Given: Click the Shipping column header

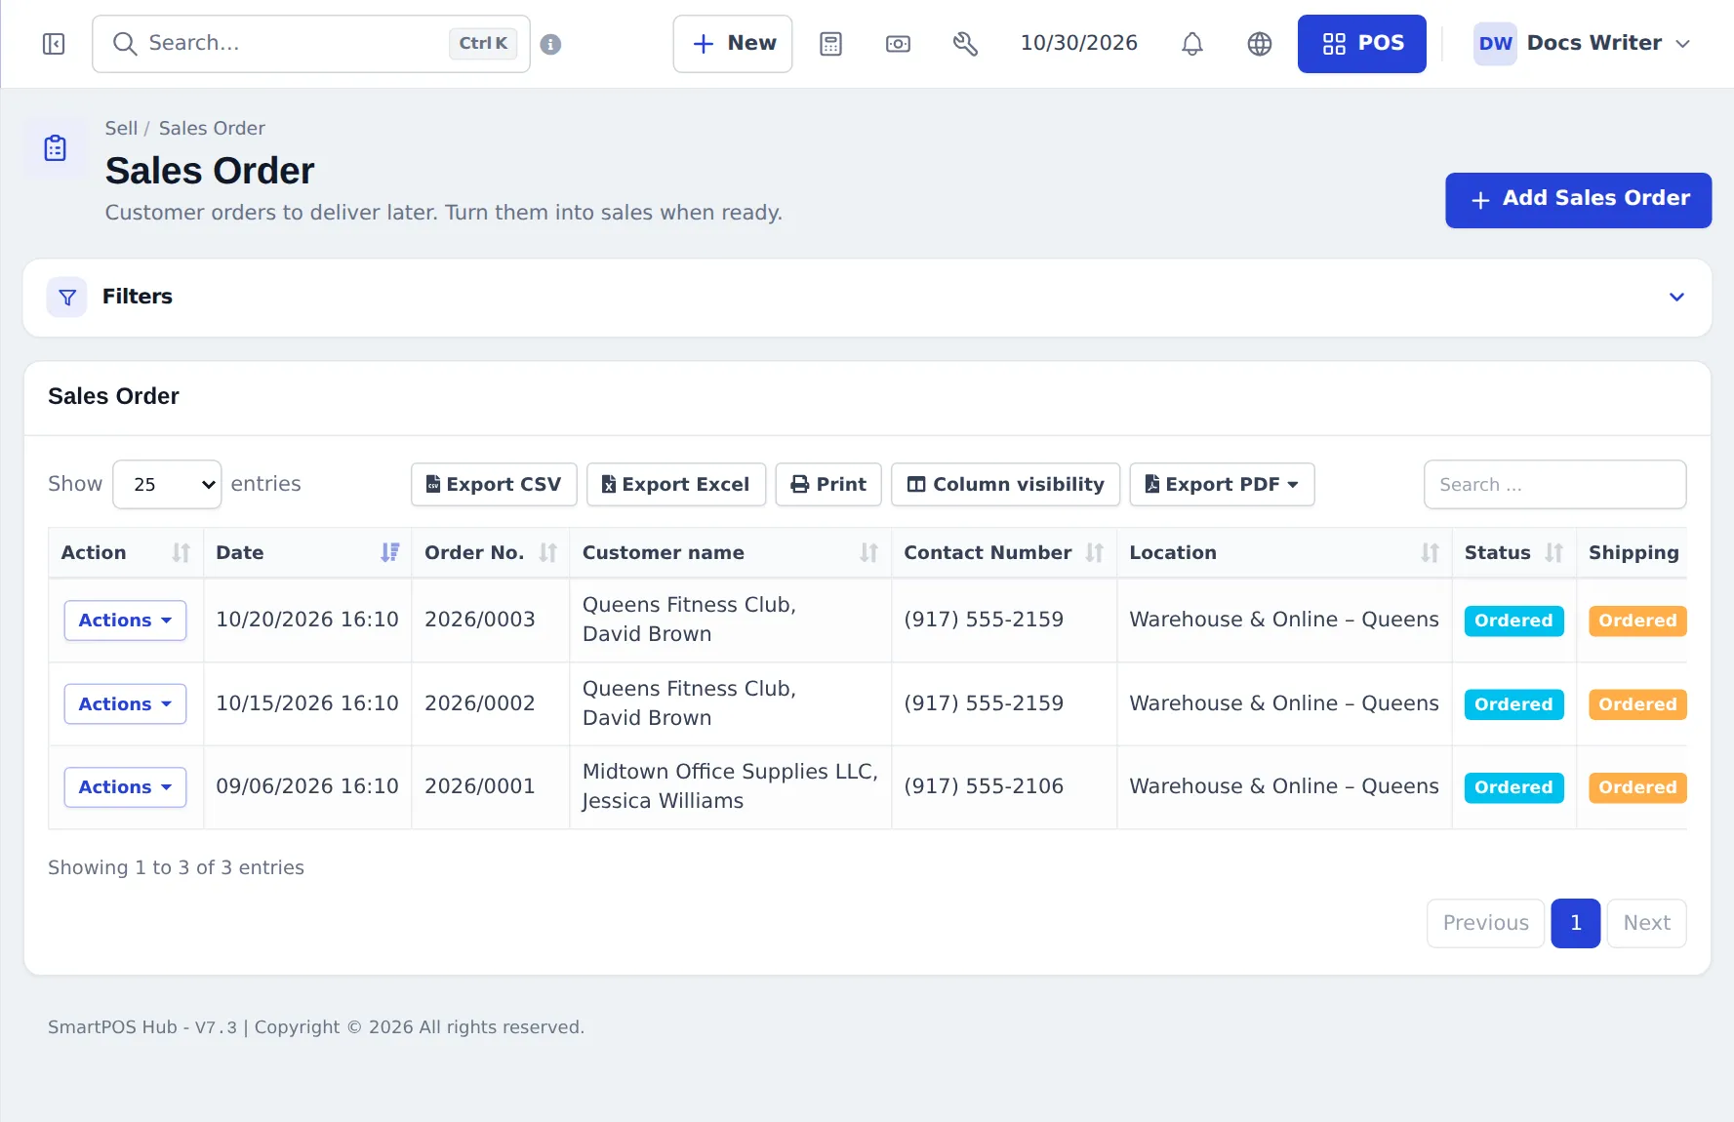Looking at the screenshot, I should [x=1633, y=553].
